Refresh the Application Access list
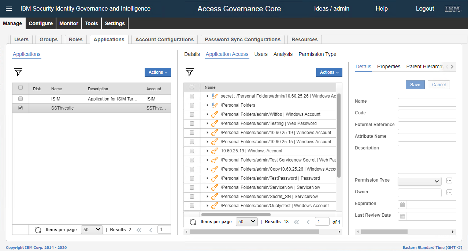This screenshot has width=468, height=251. (x=193, y=221)
